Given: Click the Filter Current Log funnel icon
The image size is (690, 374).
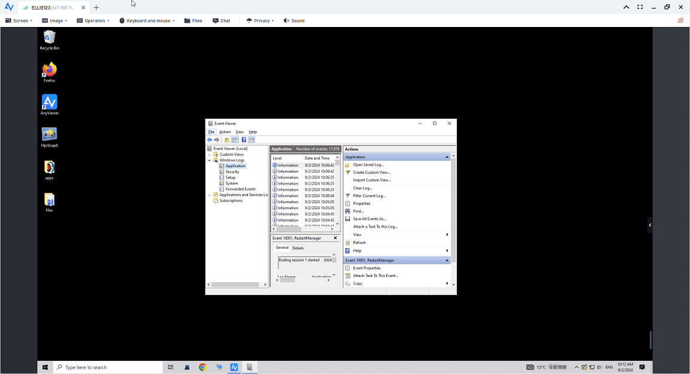Looking at the screenshot, I should [347, 196].
